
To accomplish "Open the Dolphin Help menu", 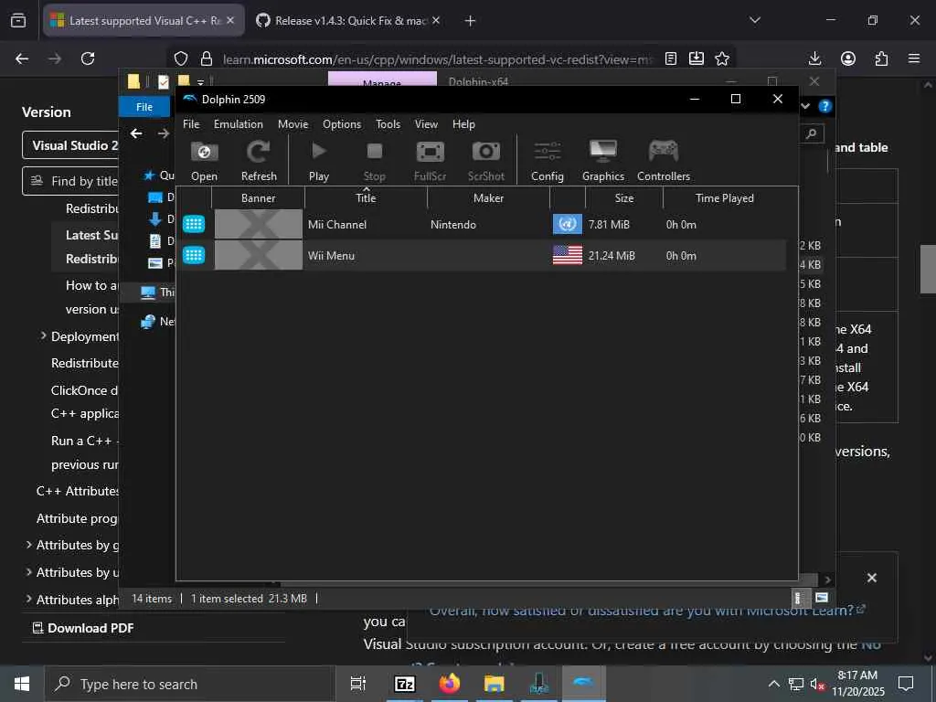I will click(x=463, y=124).
